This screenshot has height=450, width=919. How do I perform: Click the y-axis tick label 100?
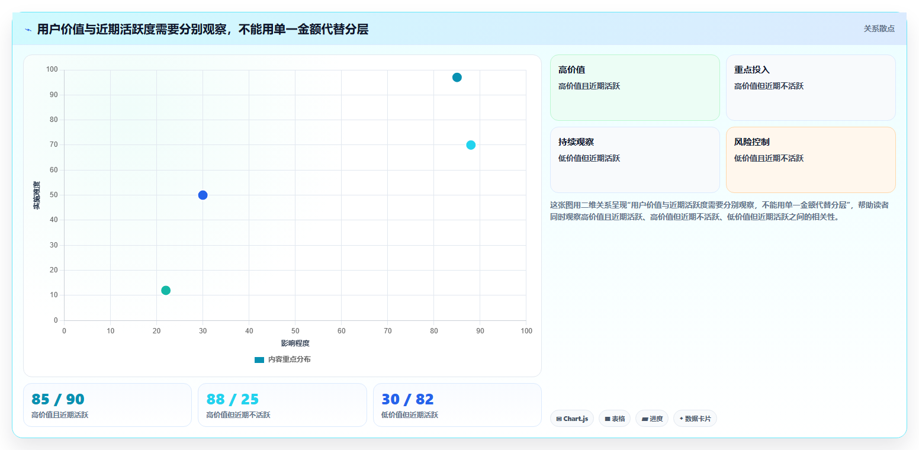(52, 70)
